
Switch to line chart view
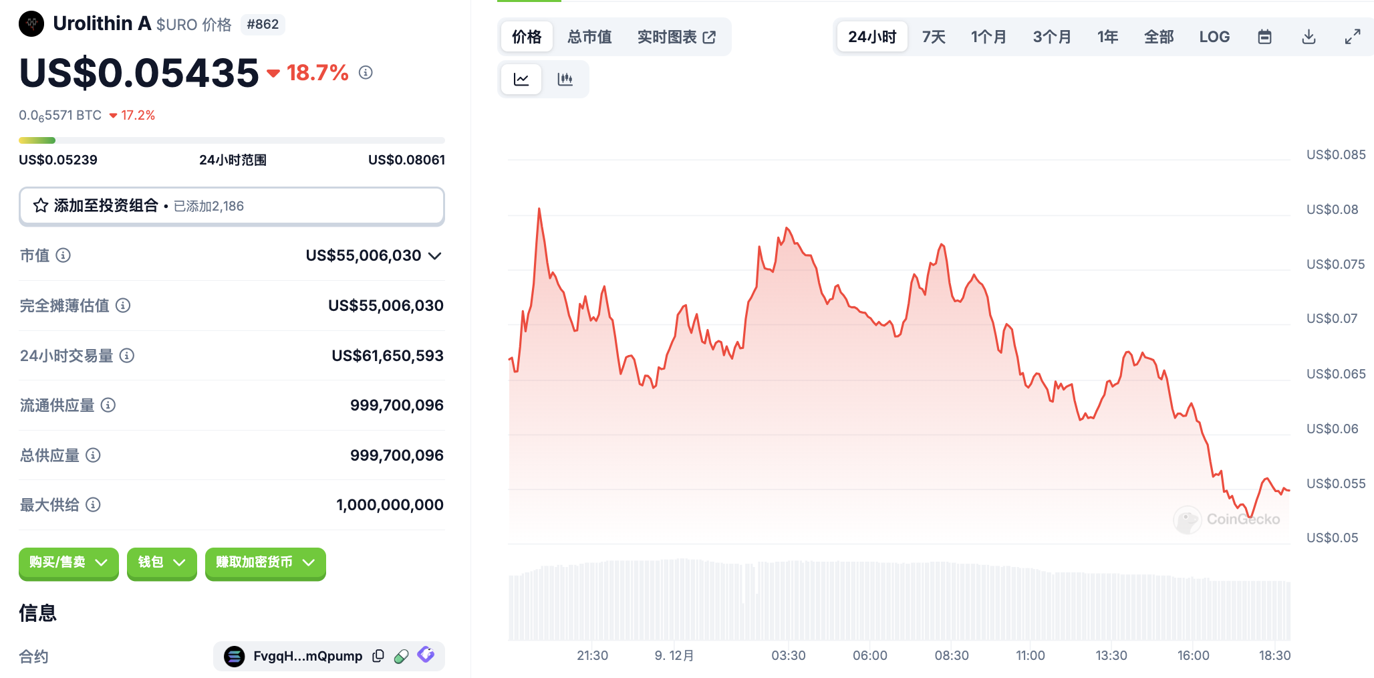pyautogui.click(x=521, y=80)
